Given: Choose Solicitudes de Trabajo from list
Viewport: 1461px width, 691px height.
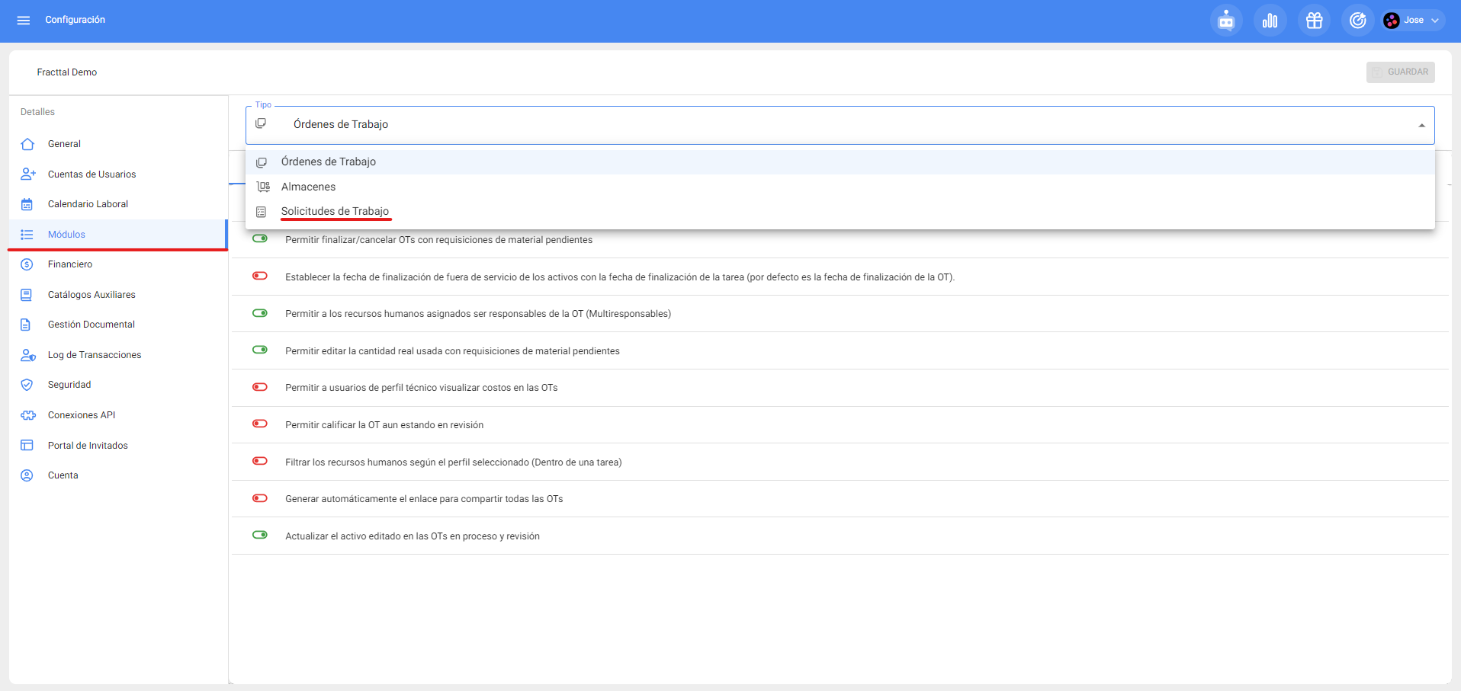Looking at the screenshot, I should coord(335,211).
